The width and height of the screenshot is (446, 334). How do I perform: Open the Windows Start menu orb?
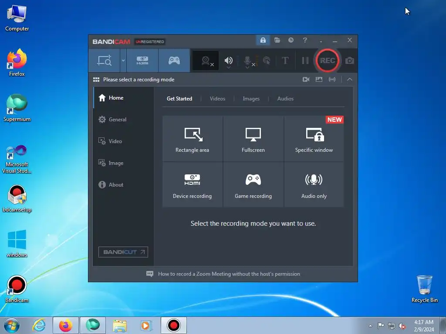[x=12, y=325]
